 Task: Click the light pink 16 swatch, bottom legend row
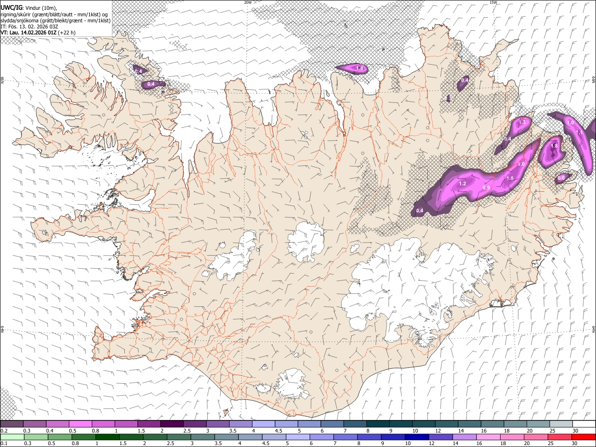pyautogui.click(x=487, y=437)
